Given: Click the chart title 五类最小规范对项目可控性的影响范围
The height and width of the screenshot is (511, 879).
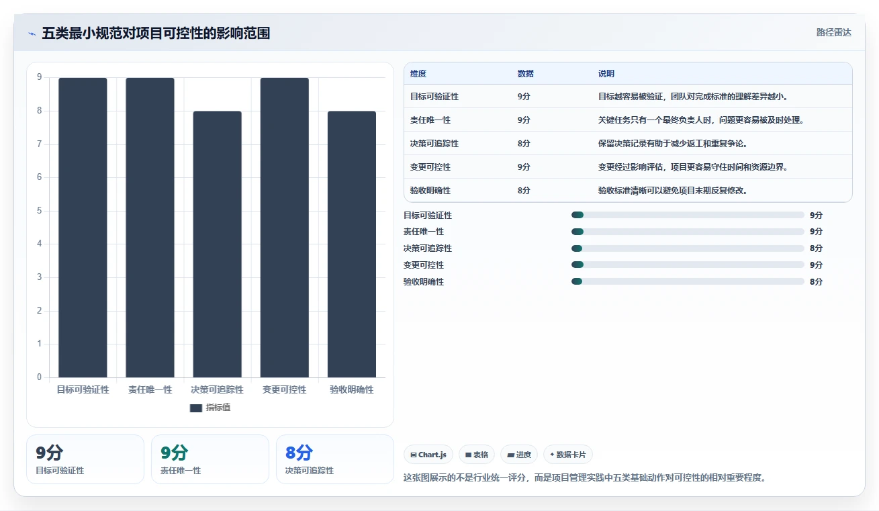Looking at the screenshot, I should [x=156, y=34].
